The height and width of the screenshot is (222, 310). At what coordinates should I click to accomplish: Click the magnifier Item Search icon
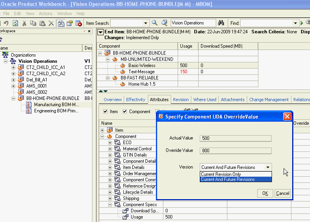pyautogui.click(x=154, y=23)
